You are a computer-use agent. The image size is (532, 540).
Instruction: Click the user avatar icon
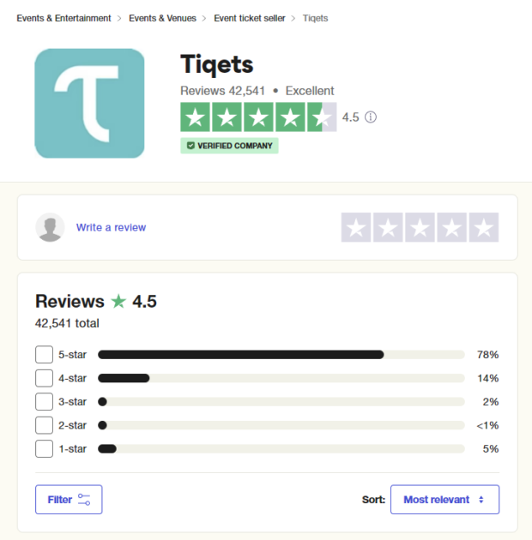coord(51,227)
